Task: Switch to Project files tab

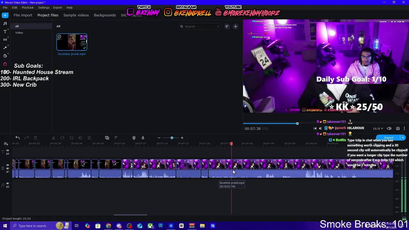Action: (x=48, y=15)
